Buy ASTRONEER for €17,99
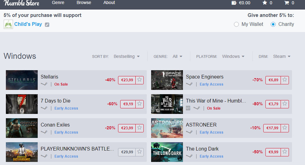The width and height of the screenshot is (305, 165). point(272,128)
